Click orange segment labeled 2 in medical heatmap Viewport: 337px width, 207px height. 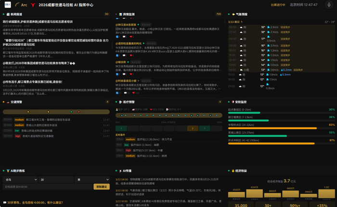click(193, 129)
